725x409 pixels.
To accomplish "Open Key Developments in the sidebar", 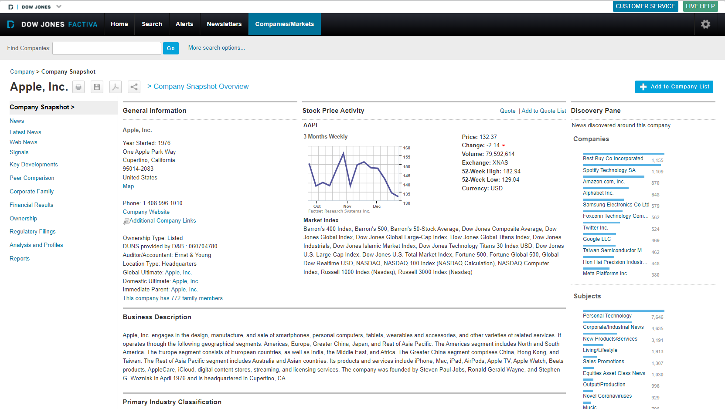I will point(34,165).
